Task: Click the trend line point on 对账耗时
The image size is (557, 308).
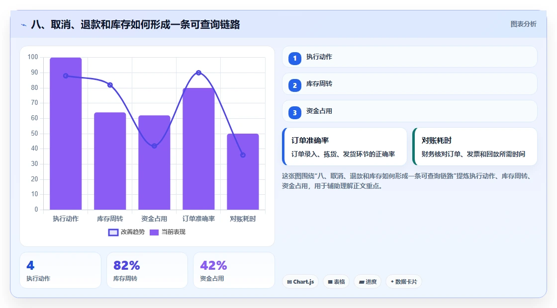Action: (243, 155)
